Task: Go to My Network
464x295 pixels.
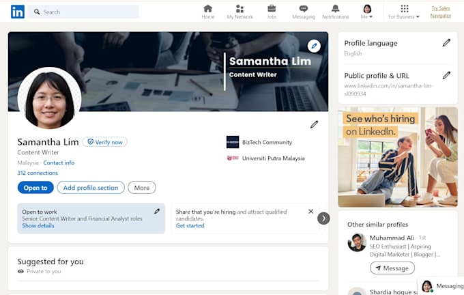Action: point(240,12)
